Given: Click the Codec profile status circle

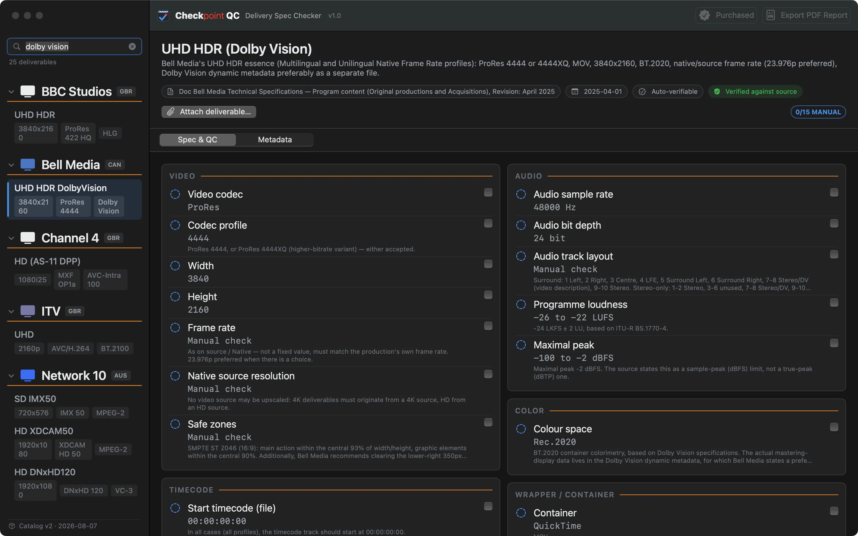Looking at the screenshot, I should tap(175, 225).
